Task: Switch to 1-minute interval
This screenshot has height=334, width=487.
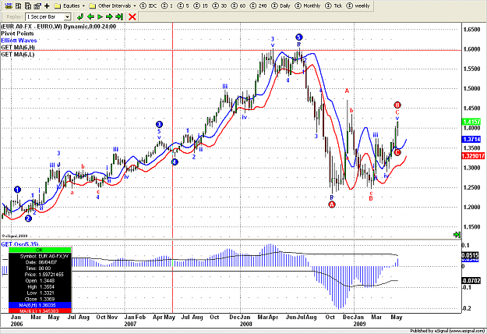Action: pos(167,5)
